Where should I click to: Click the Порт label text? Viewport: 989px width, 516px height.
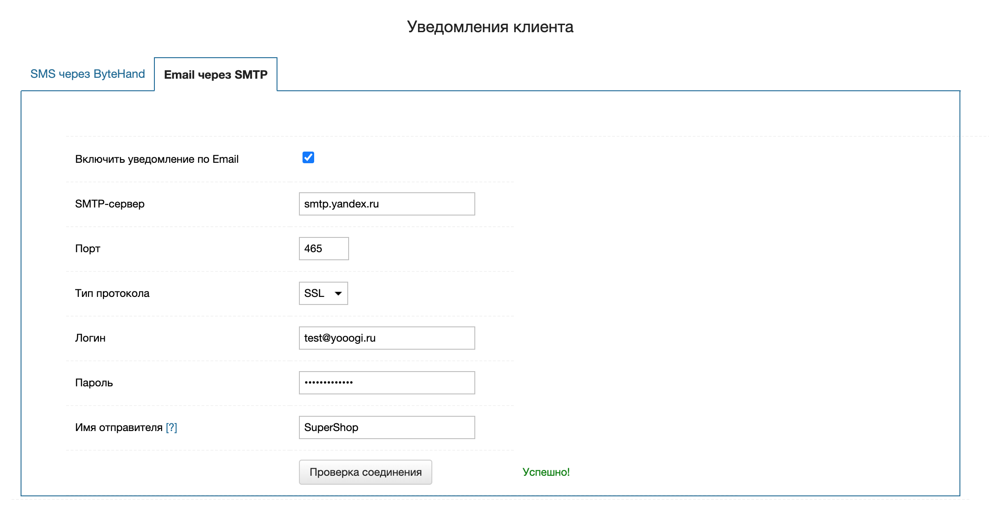point(88,249)
